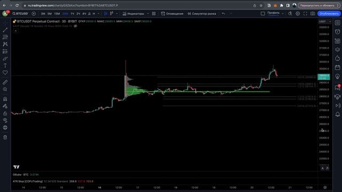Open the alerts clock panel in the right sidebar

click(337, 32)
